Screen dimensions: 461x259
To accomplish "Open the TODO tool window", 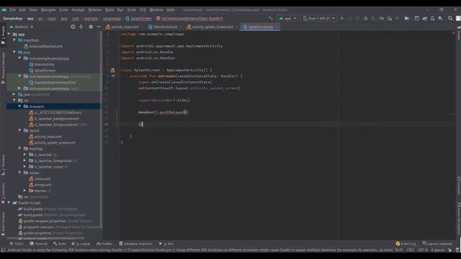I will pyautogui.click(x=16, y=244).
